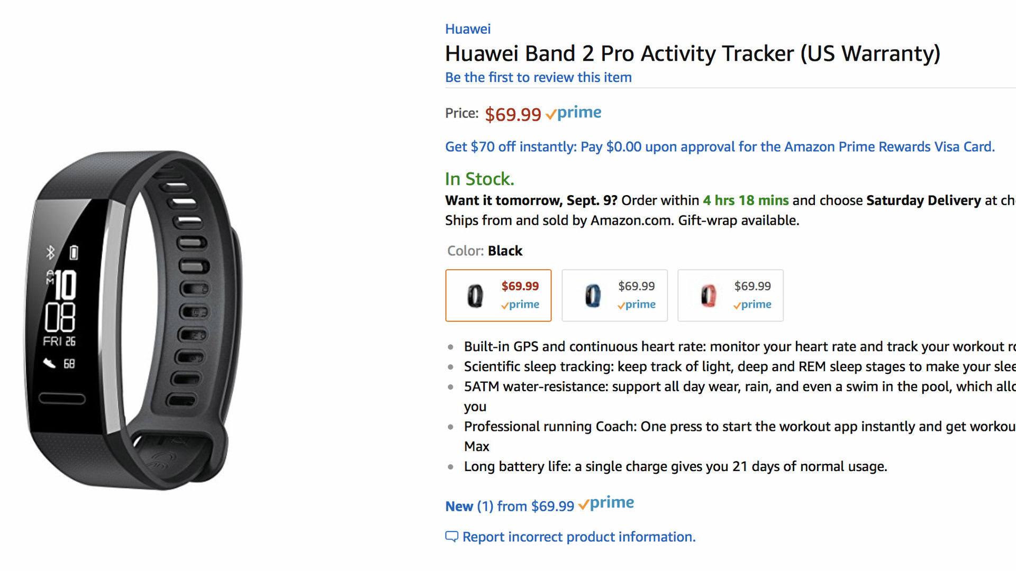
Task: Click the Prime badge in Red color option
Action: pos(752,305)
